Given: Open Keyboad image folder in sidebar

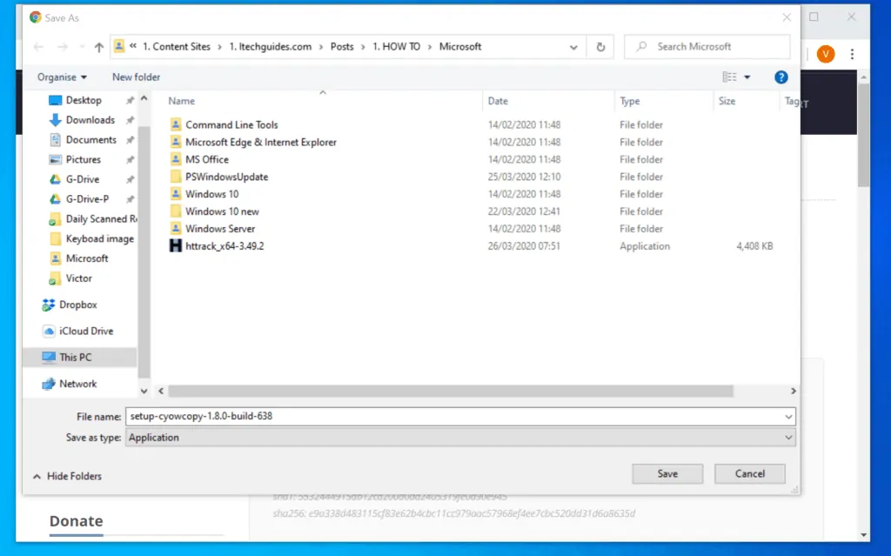Looking at the screenshot, I should pos(99,238).
